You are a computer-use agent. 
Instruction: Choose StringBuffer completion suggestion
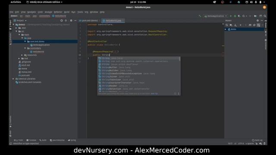coord(138,67)
